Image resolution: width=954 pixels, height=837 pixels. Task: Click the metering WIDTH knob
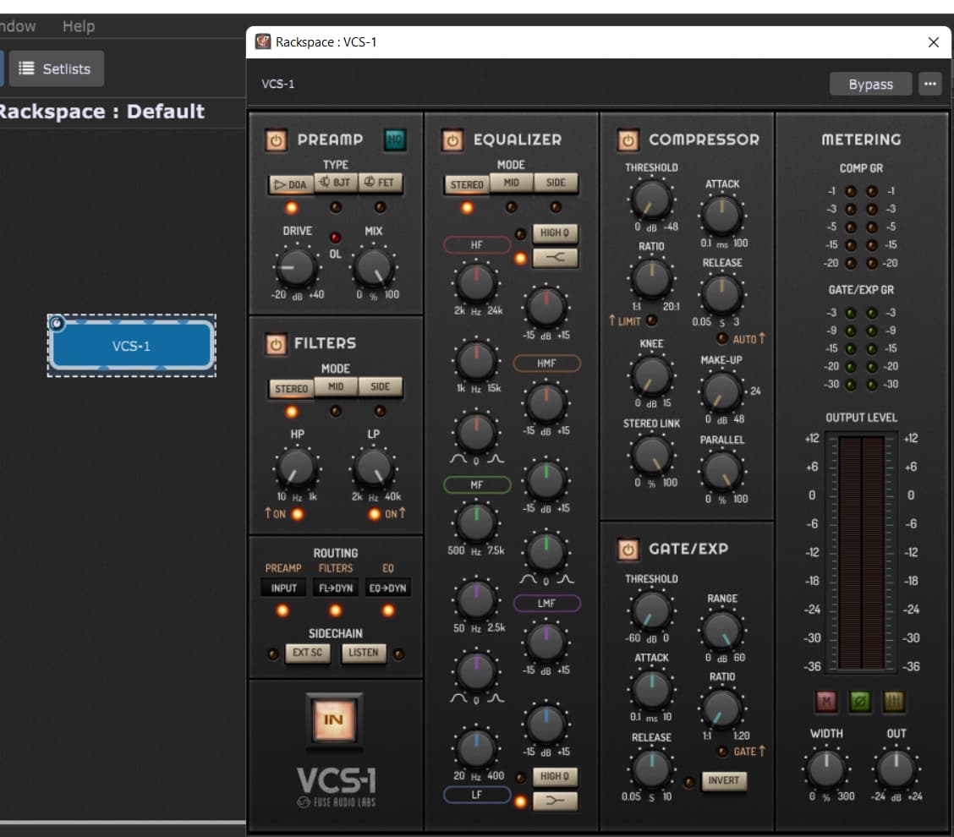click(x=825, y=769)
